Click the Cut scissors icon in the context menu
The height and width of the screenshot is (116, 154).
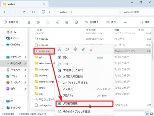coord(59,49)
